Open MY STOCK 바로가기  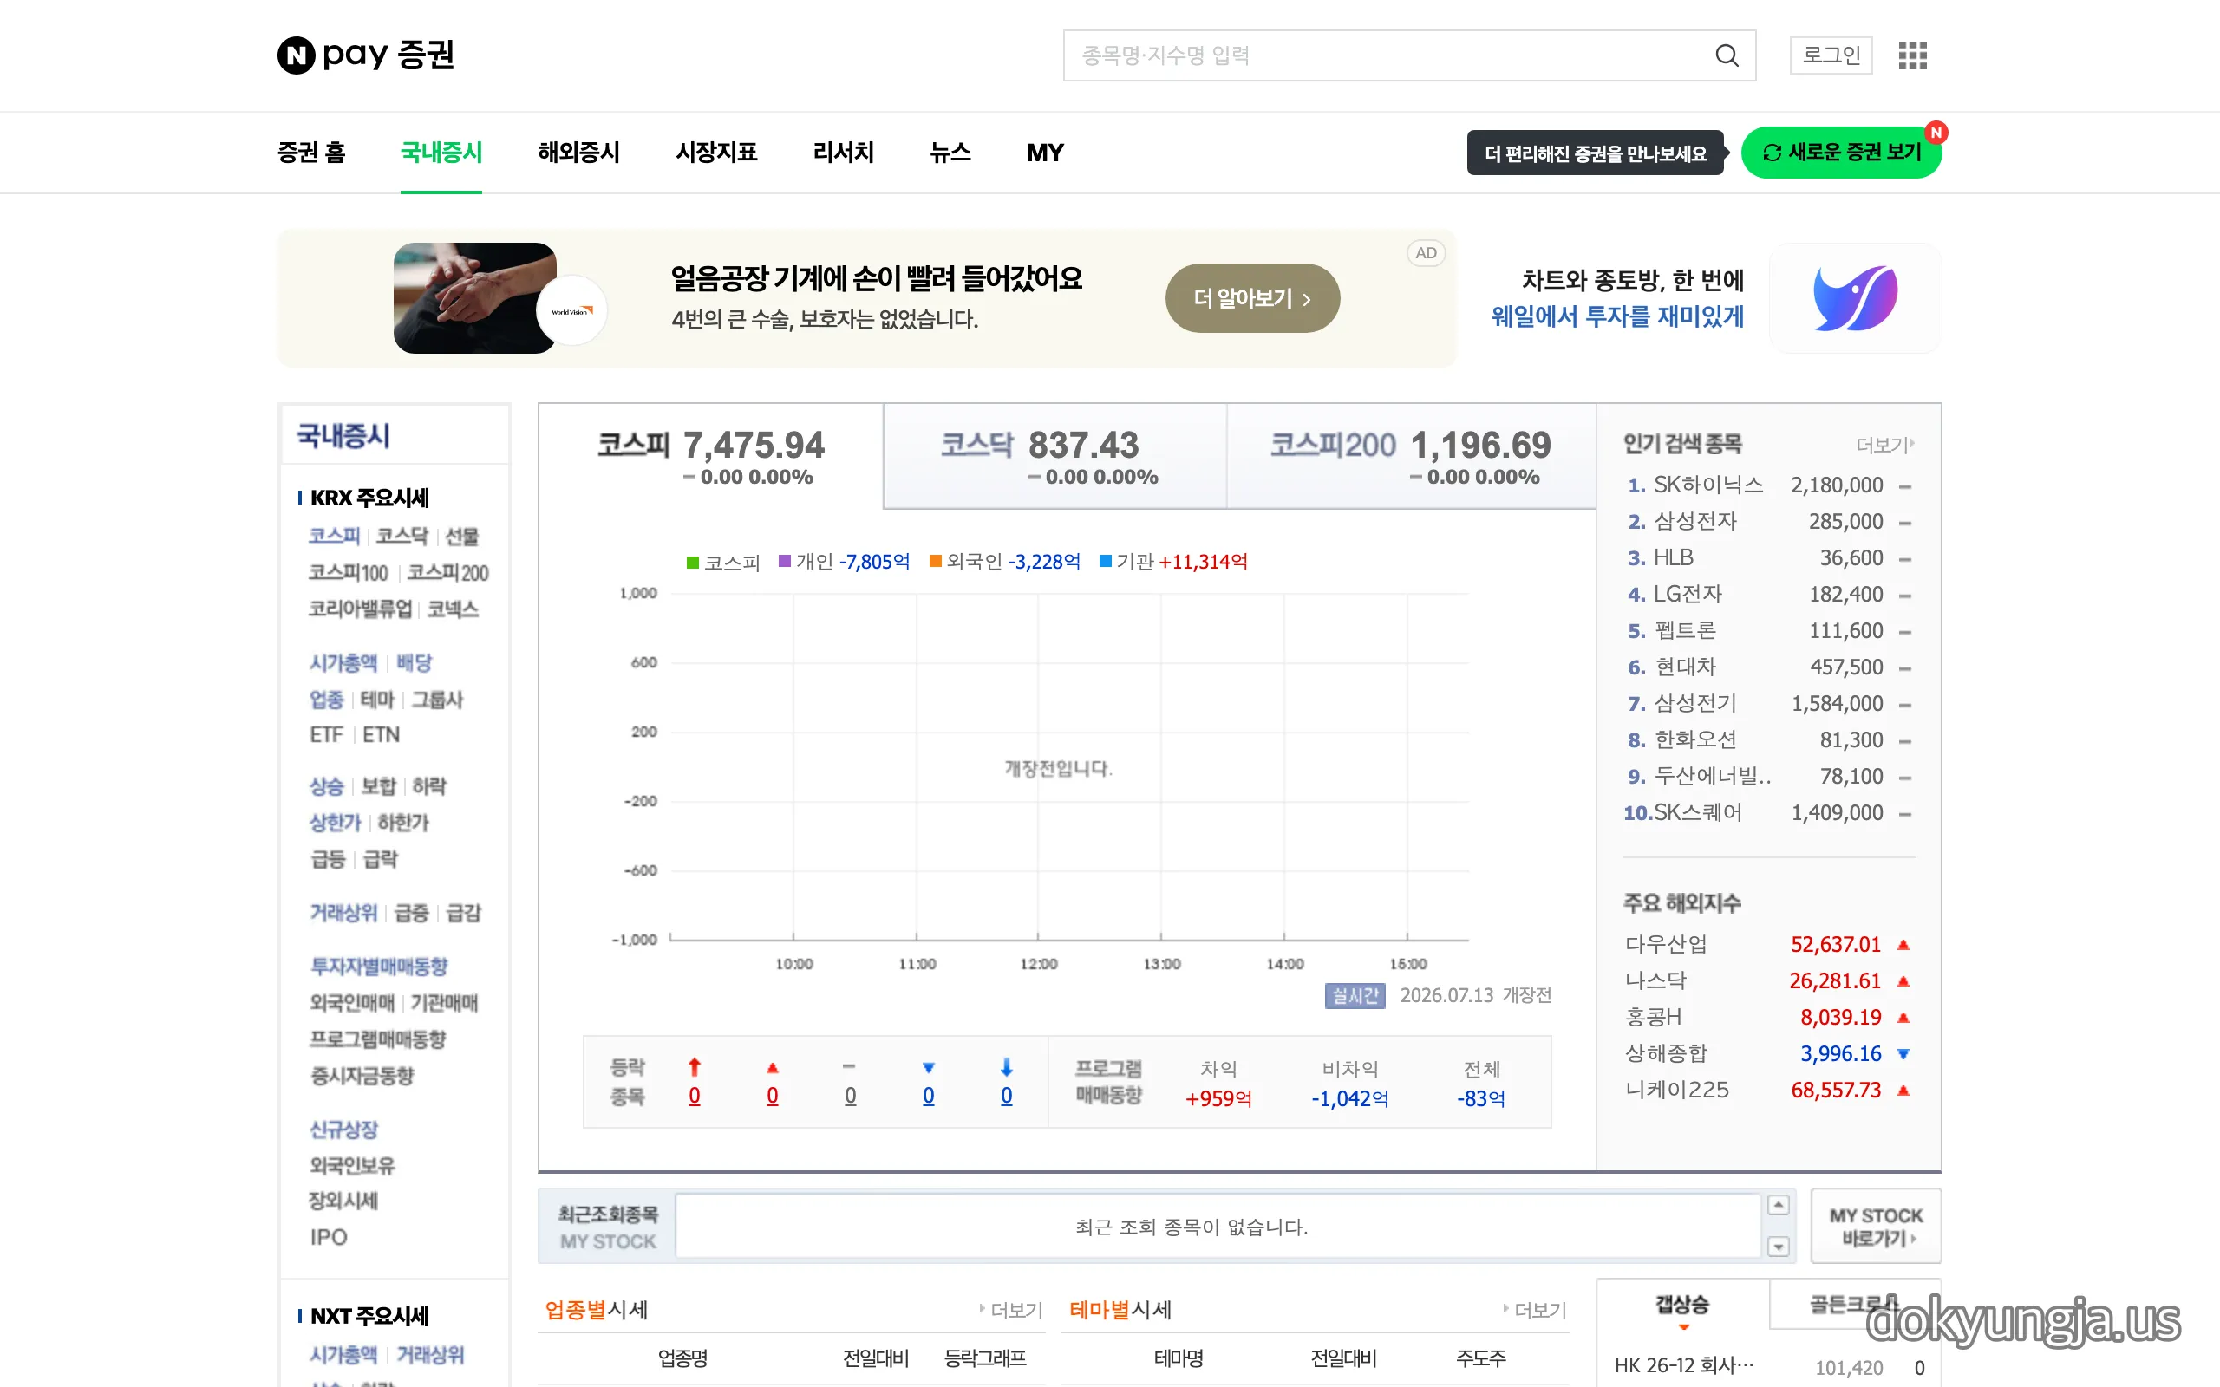(x=1876, y=1227)
